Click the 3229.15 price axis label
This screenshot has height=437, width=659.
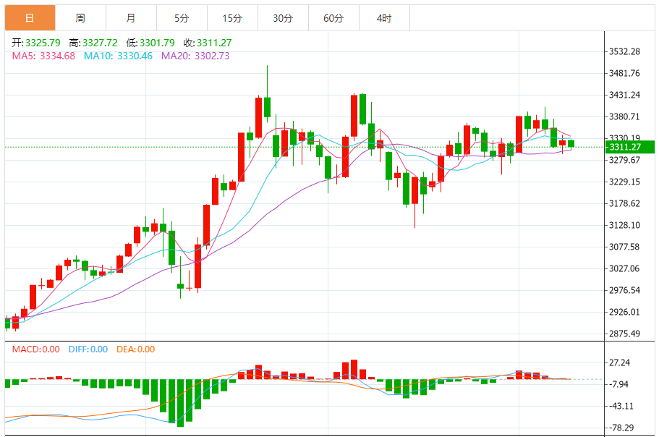coord(624,182)
